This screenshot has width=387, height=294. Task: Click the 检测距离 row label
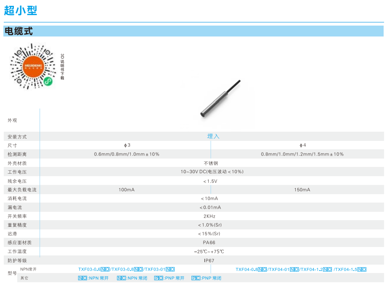(x=17, y=154)
